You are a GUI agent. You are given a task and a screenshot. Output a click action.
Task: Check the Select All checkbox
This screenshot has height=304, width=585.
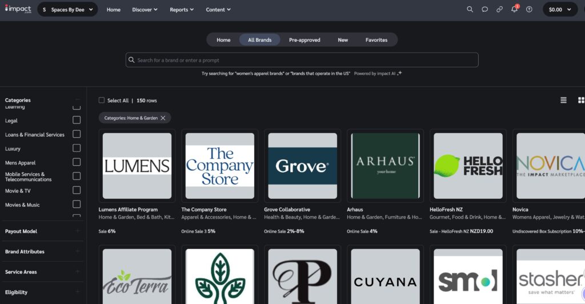pyautogui.click(x=102, y=100)
